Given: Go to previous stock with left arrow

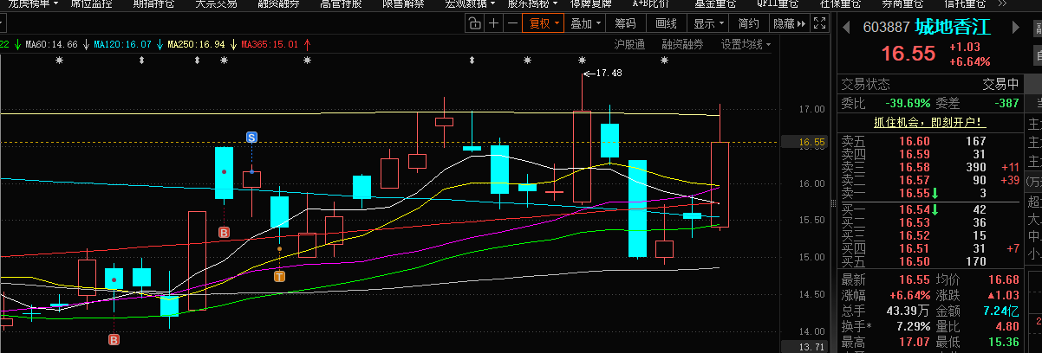Looking at the screenshot, I should (847, 28).
